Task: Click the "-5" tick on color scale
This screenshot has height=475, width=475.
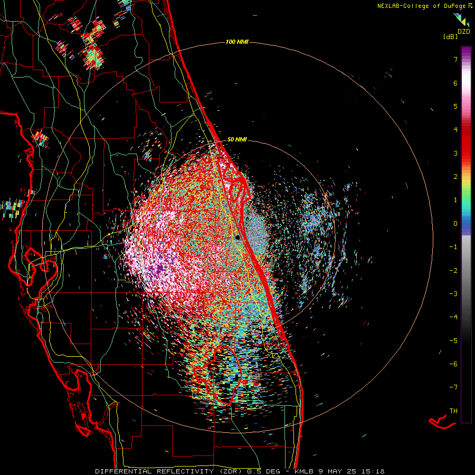Action: [x=453, y=340]
